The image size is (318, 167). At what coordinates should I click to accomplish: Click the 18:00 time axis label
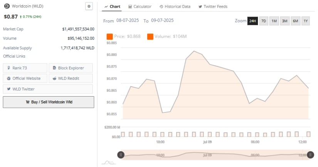[160, 142]
